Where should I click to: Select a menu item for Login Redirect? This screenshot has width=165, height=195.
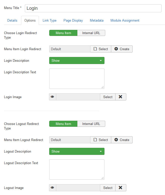(x=101, y=49)
